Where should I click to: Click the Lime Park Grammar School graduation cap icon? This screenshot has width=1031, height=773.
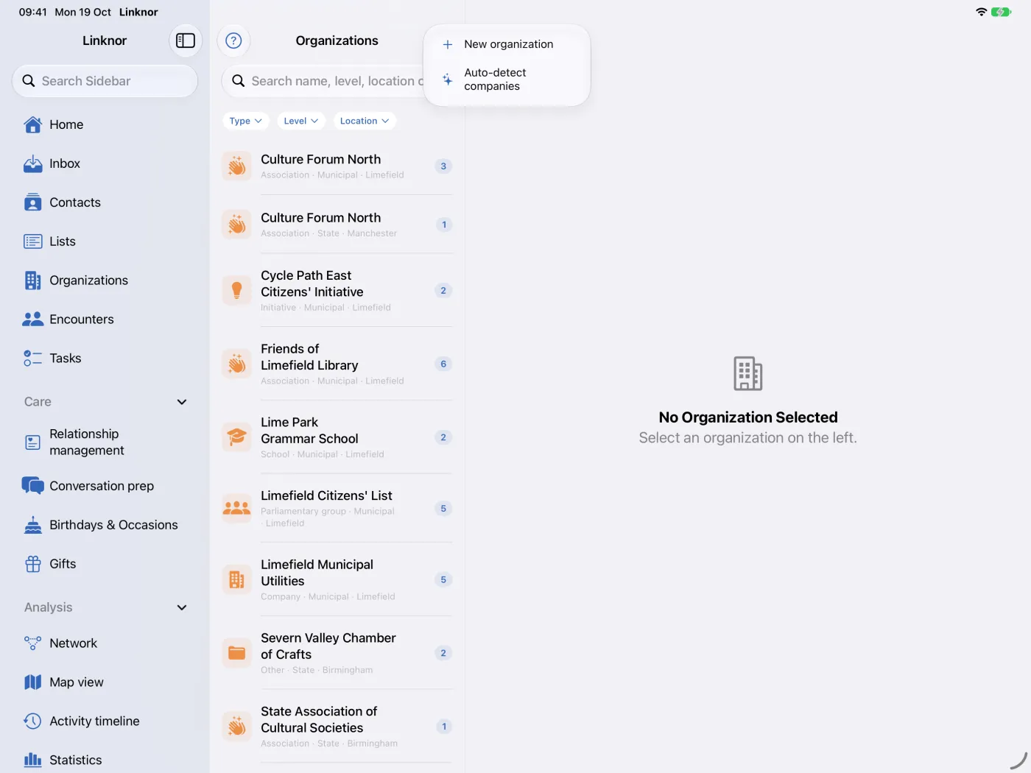coord(237,437)
